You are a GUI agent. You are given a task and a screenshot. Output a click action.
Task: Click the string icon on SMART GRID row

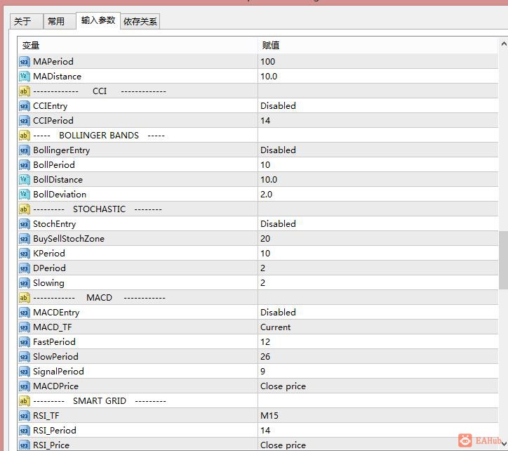pyautogui.click(x=25, y=401)
